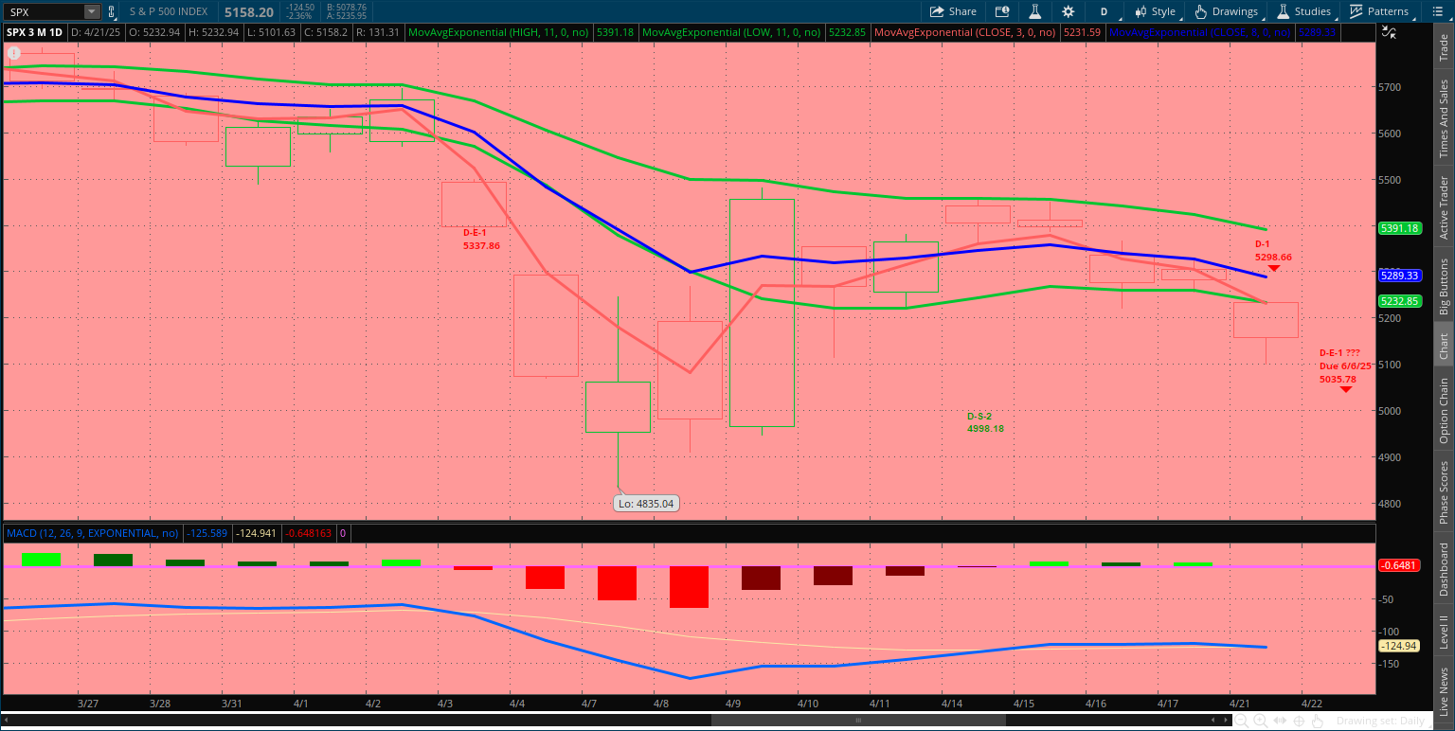Open the flask icon next to Share

1035,11
